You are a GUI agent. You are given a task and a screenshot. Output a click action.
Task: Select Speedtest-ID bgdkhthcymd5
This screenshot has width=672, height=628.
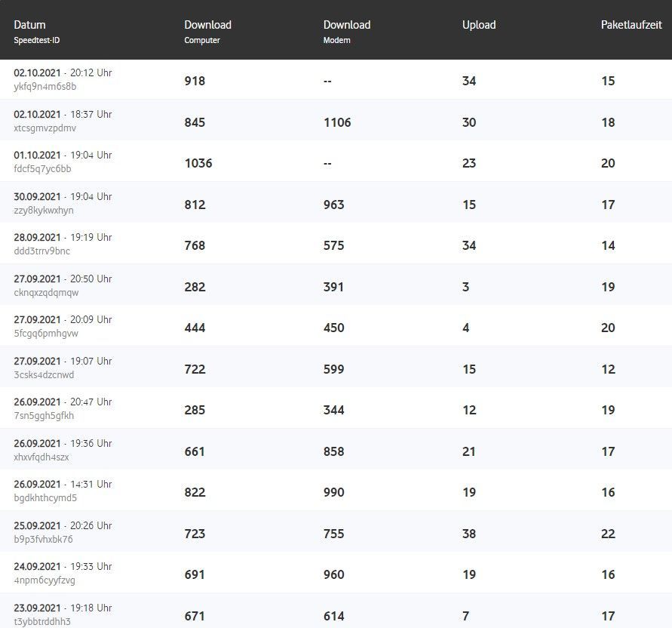(45, 498)
